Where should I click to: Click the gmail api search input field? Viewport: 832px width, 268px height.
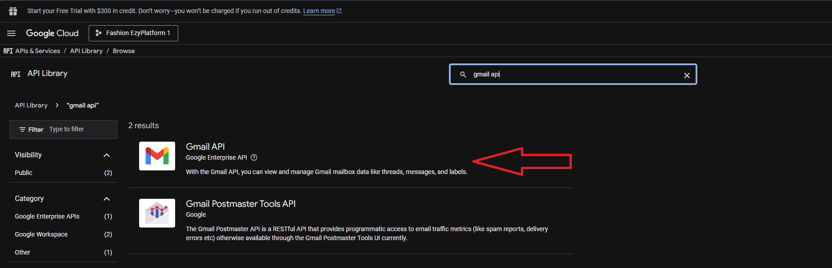572,75
